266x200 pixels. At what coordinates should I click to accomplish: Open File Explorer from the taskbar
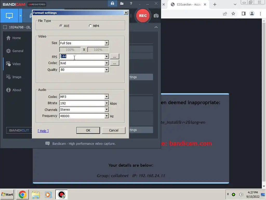[35, 195]
